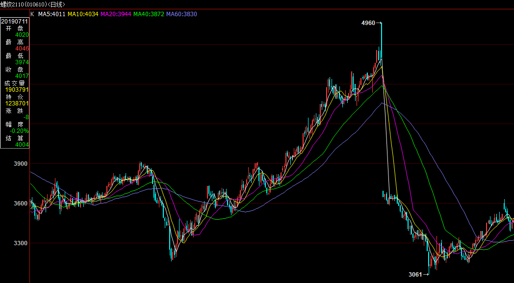The width and height of the screenshot is (514, 283).
Task: Select the MA40:3872 indicator label
Action: click(x=149, y=14)
